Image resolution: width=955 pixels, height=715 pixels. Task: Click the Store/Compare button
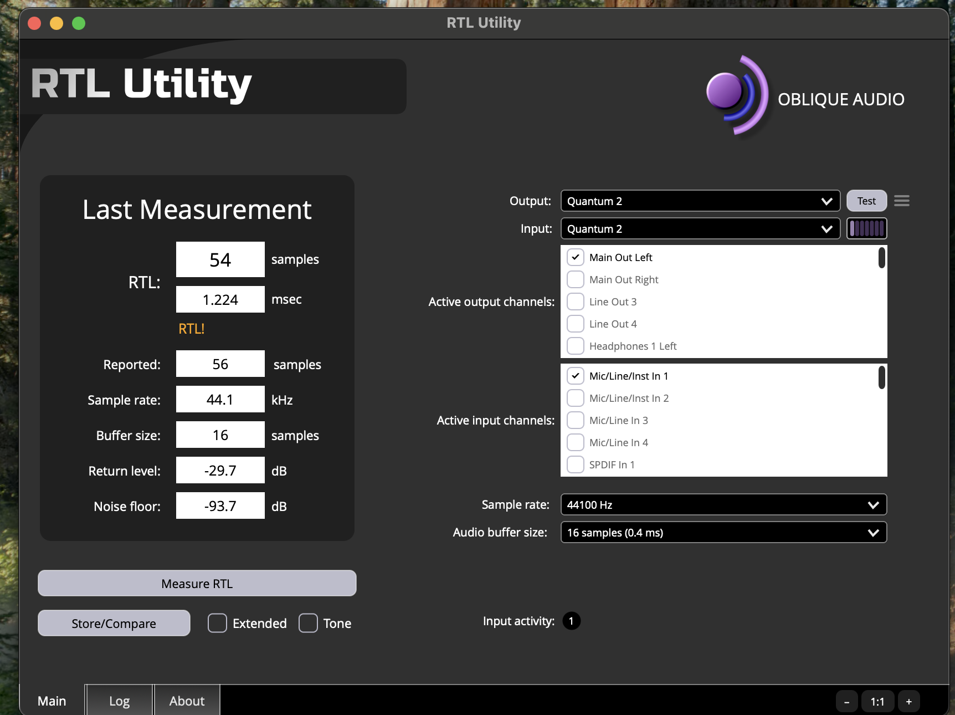coord(114,623)
